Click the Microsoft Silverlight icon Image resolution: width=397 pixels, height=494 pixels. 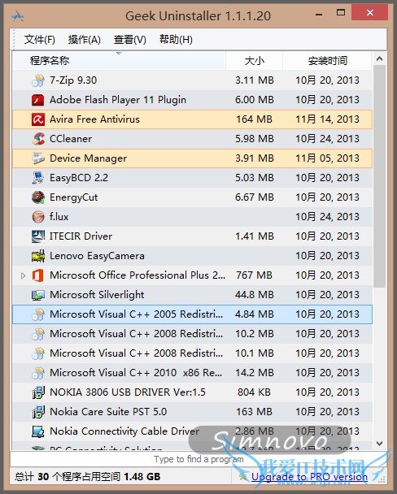click(x=38, y=295)
